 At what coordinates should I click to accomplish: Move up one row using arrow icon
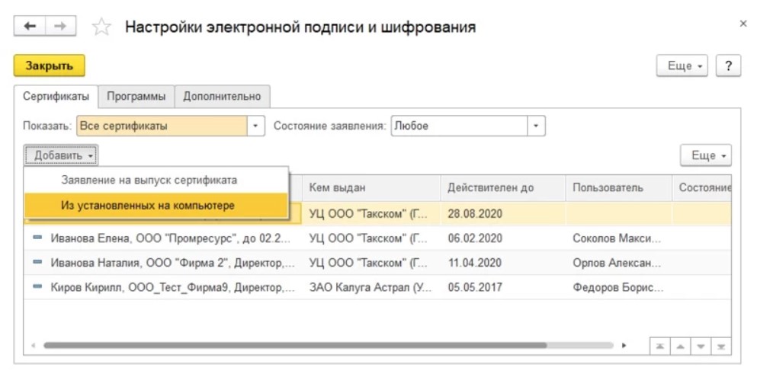click(x=679, y=346)
